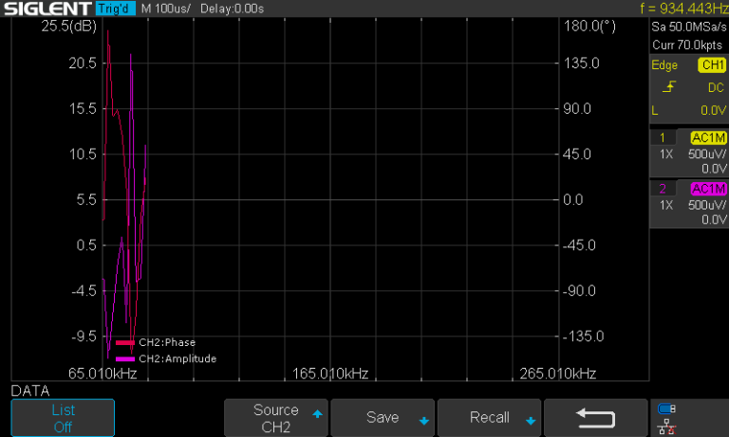This screenshot has height=437, width=729.
Task: Expand the Recall menu
Action: tap(490, 418)
